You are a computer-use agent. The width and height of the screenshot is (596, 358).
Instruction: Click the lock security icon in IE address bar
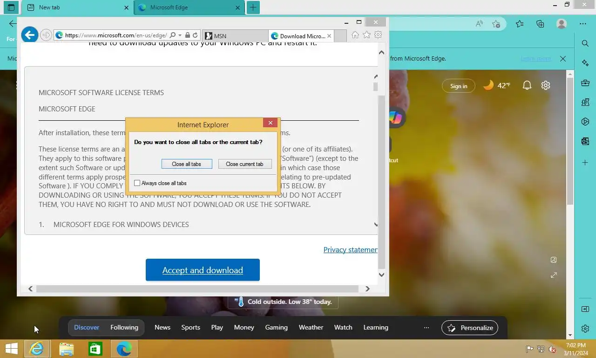pyautogui.click(x=188, y=35)
